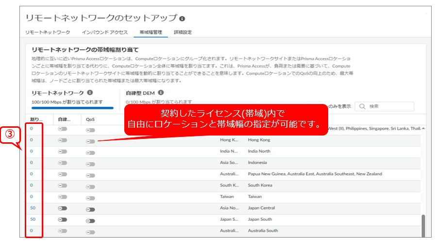Toggle QoS switch for Hong Kong row
This screenshot has height=241, width=436.
coord(91,141)
